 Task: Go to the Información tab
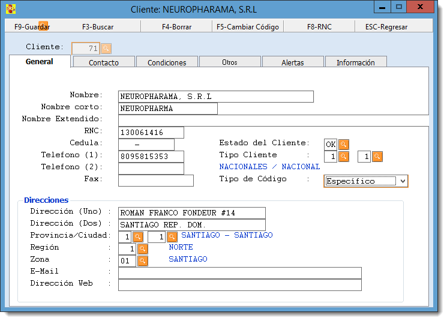(355, 62)
